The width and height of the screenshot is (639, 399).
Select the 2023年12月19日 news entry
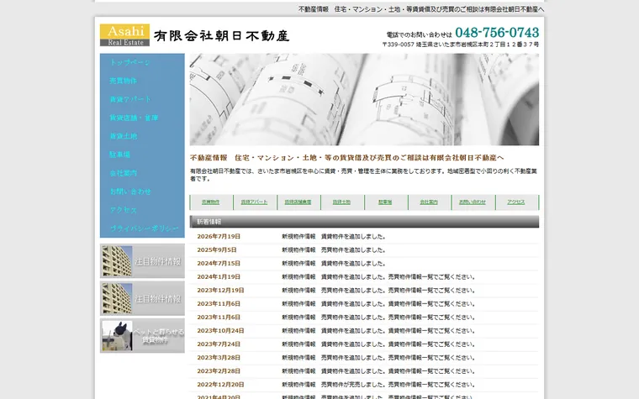tap(364, 291)
